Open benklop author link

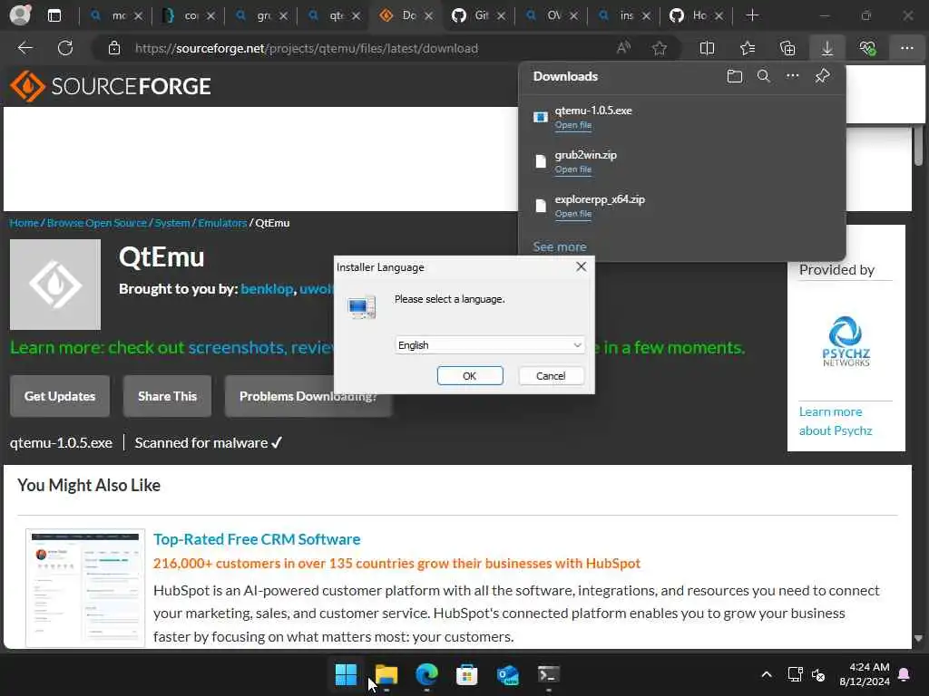(x=268, y=289)
